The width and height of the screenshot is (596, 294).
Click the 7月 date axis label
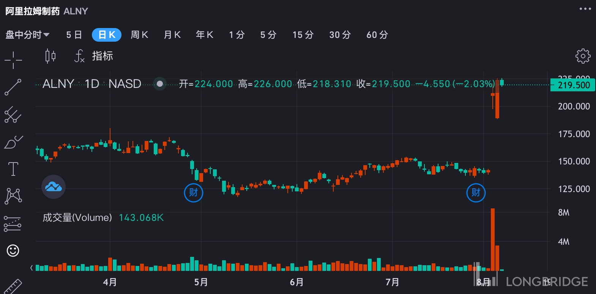393,282
